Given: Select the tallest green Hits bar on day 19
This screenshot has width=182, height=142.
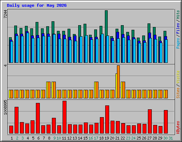Looking at the screenshot, I should 106,23.
